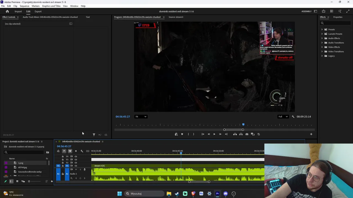Viewport: 353px width, 198px height.
Task: Expand the Lumetri Presets folder
Action: pyautogui.click(x=322, y=34)
